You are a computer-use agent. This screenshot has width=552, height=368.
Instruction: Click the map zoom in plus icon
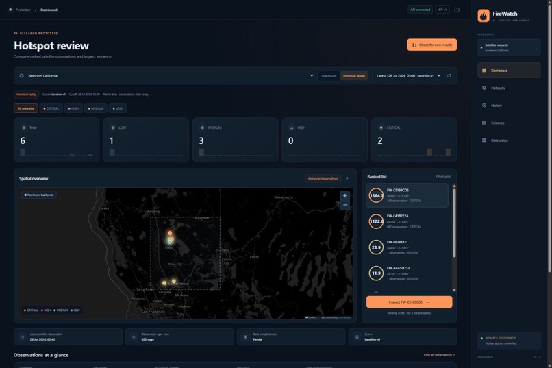click(x=345, y=196)
